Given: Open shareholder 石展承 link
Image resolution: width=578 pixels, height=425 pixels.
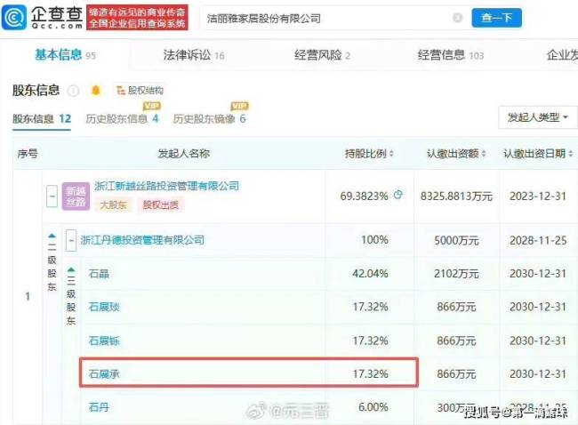Looking at the screenshot, I should click(104, 374).
